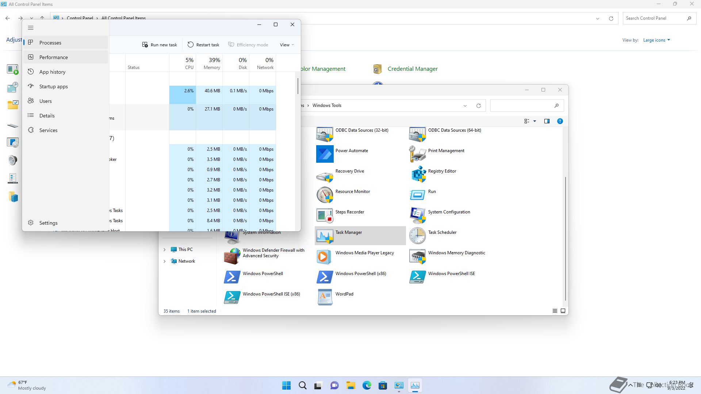Open address history dropdown in Windows Tools
This screenshot has width=701, height=394.
pos(465,106)
